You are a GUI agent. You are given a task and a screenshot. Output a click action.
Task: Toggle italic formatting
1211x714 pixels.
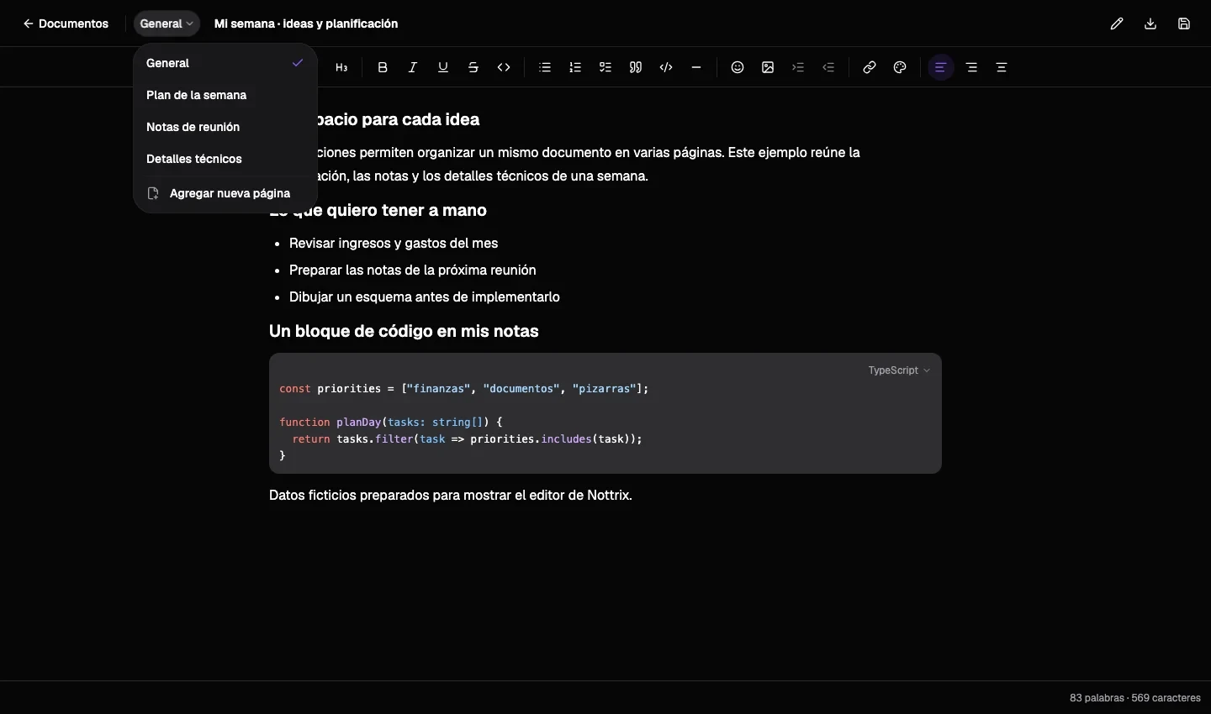coord(413,67)
